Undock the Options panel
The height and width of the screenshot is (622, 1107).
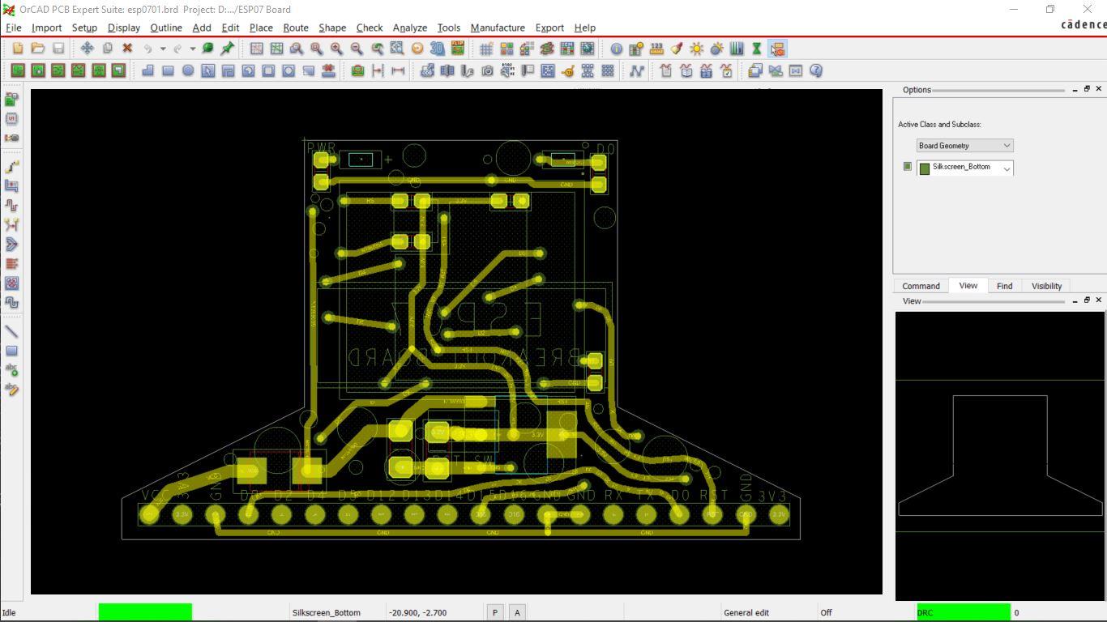coord(1087,88)
